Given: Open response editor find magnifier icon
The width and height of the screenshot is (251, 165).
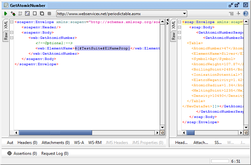Looking at the screenshot, I should click(x=246, y=133).
